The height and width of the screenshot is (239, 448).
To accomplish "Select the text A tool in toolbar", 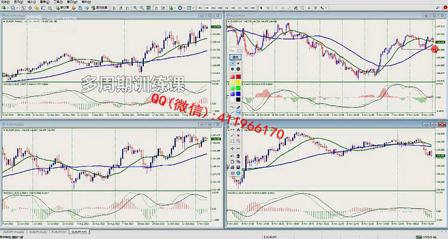I will pyautogui.click(x=309, y=8).
